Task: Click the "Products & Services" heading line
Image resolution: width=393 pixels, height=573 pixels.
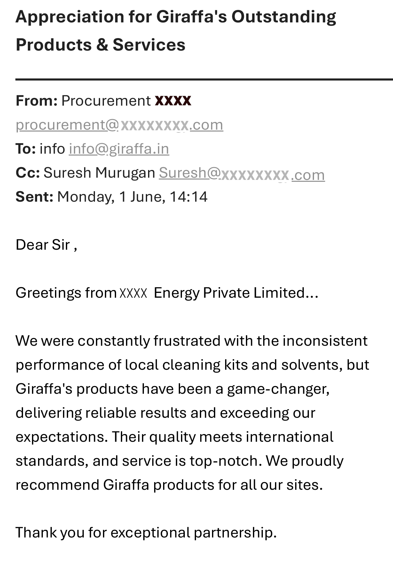Action: (x=100, y=44)
